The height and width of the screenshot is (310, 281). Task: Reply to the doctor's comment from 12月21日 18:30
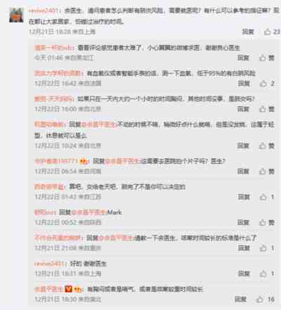point(240,299)
